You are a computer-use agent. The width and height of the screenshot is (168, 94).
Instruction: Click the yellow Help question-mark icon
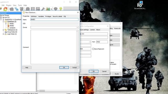click(x=61, y=9)
